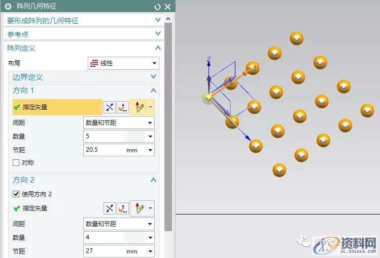Open 数量 dropdown arrow in 方向 1
This screenshot has width=380, height=258.
click(x=150, y=137)
